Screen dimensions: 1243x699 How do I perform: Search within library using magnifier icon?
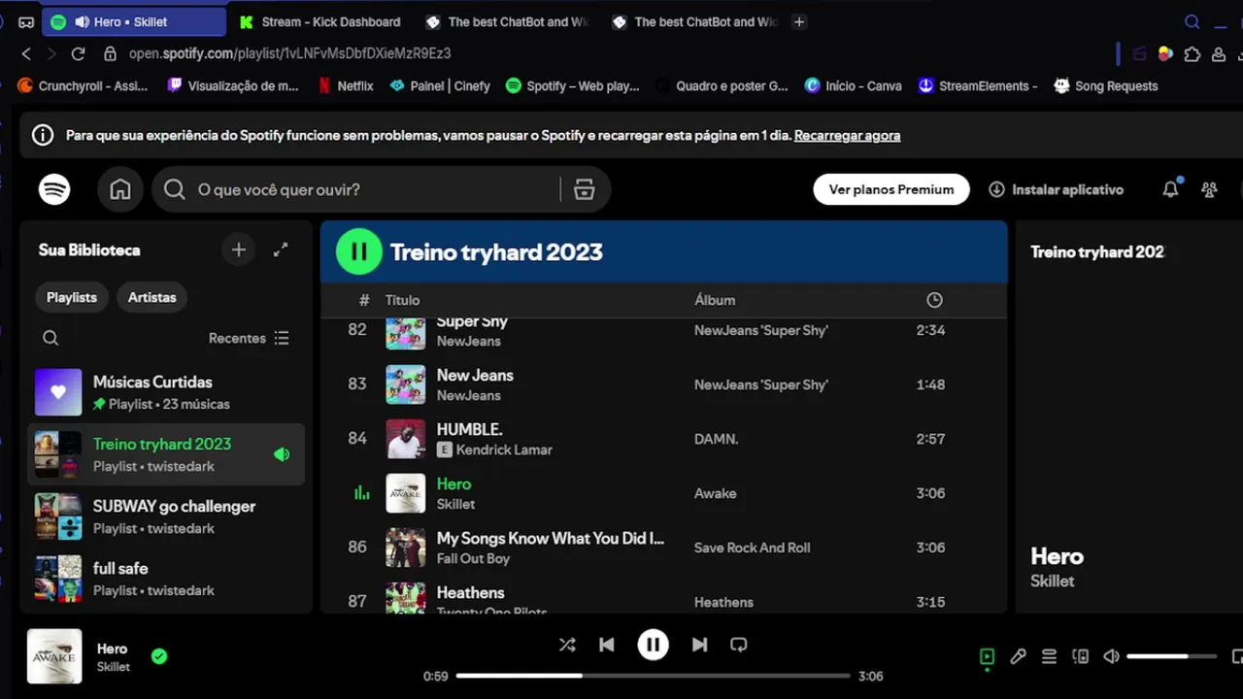(50, 338)
